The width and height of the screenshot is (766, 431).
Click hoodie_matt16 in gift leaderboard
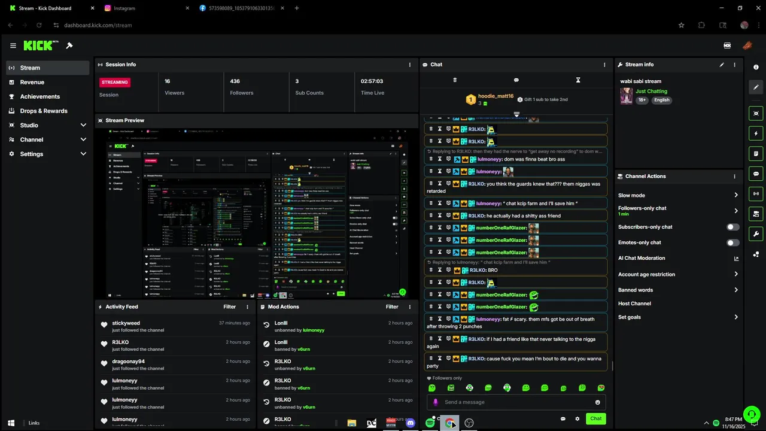tap(496, 96)
